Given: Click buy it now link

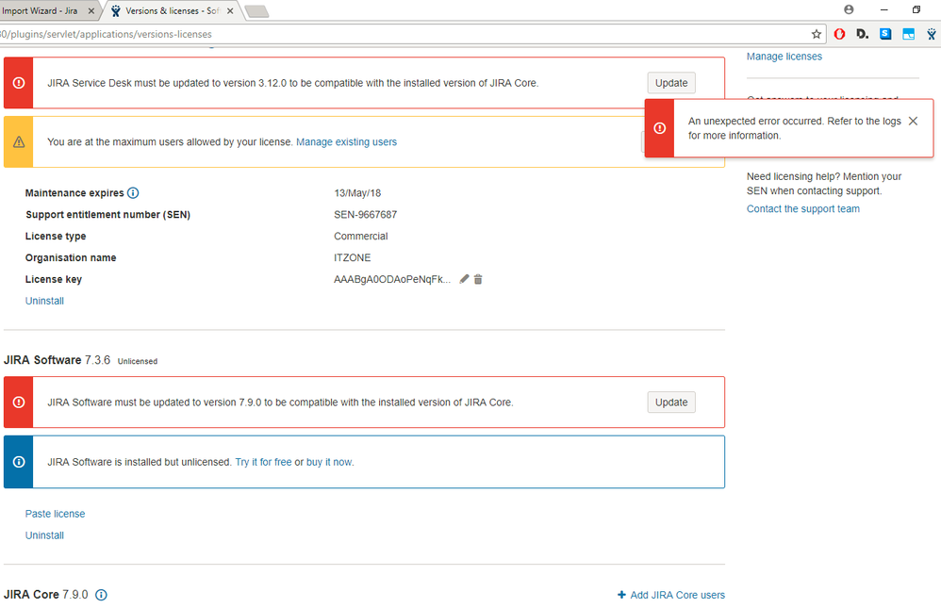Looking at the screenshot, I should (329, 462).
